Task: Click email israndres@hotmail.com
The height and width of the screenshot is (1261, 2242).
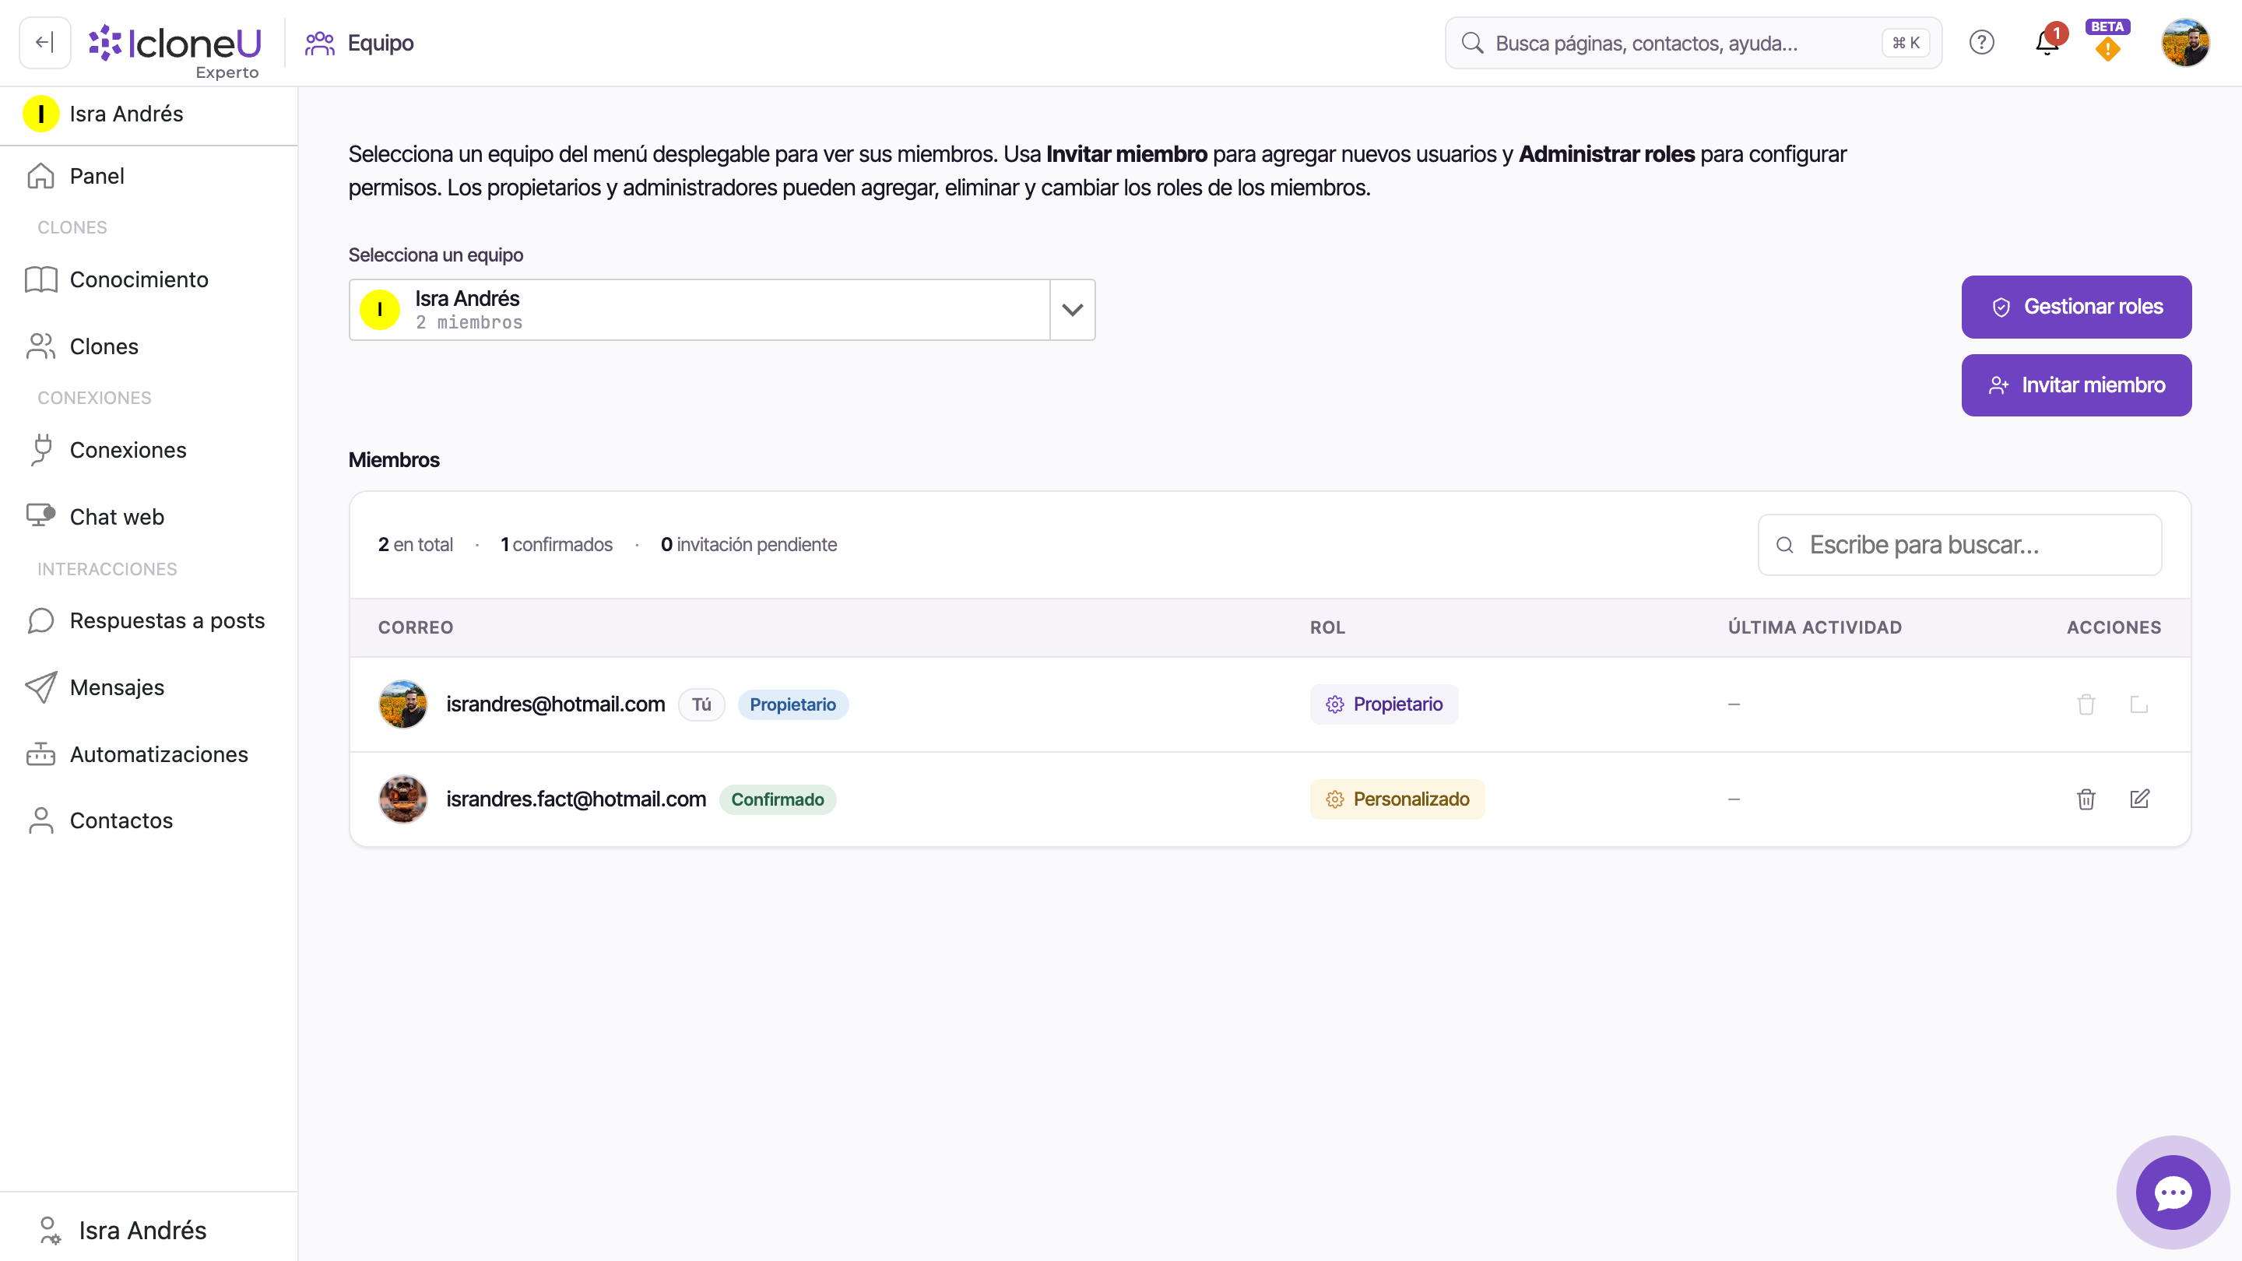Action: click(555, 704)
